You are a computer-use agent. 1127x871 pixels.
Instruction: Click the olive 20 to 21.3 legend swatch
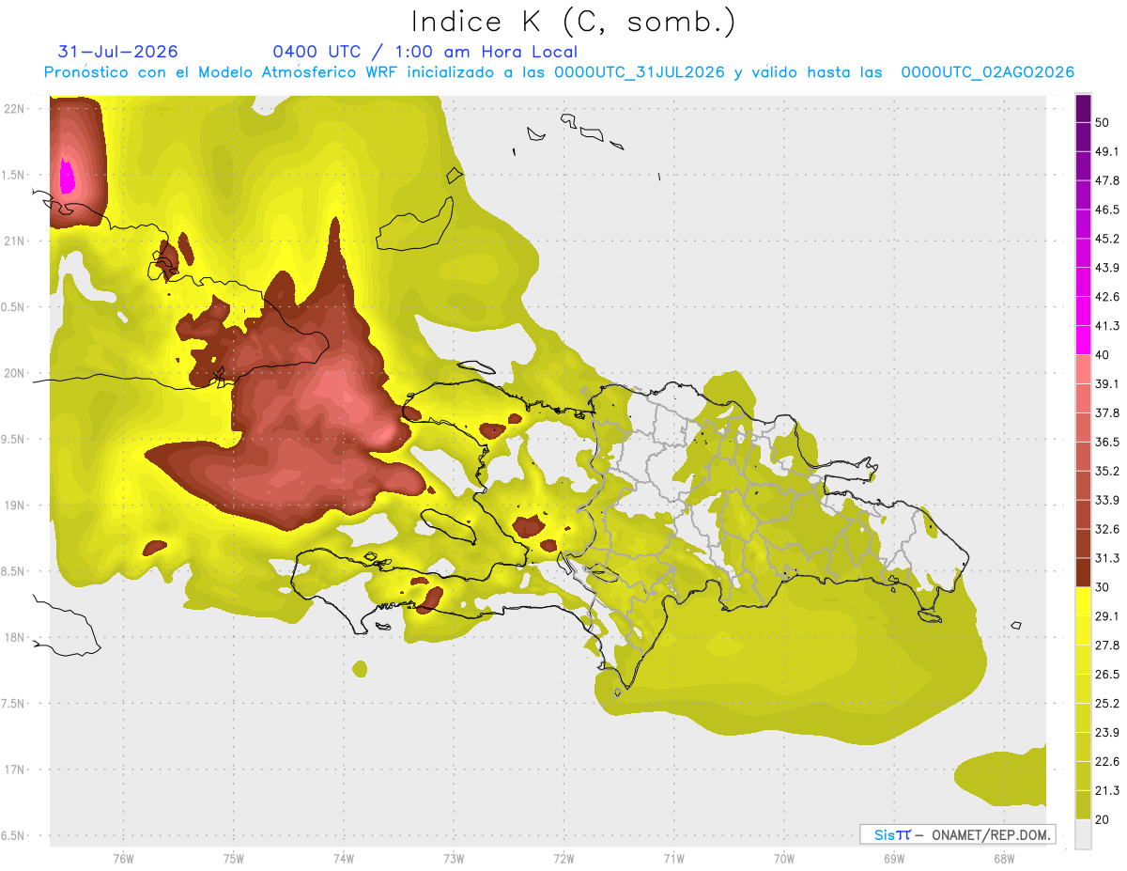(x=1083, y=804)
